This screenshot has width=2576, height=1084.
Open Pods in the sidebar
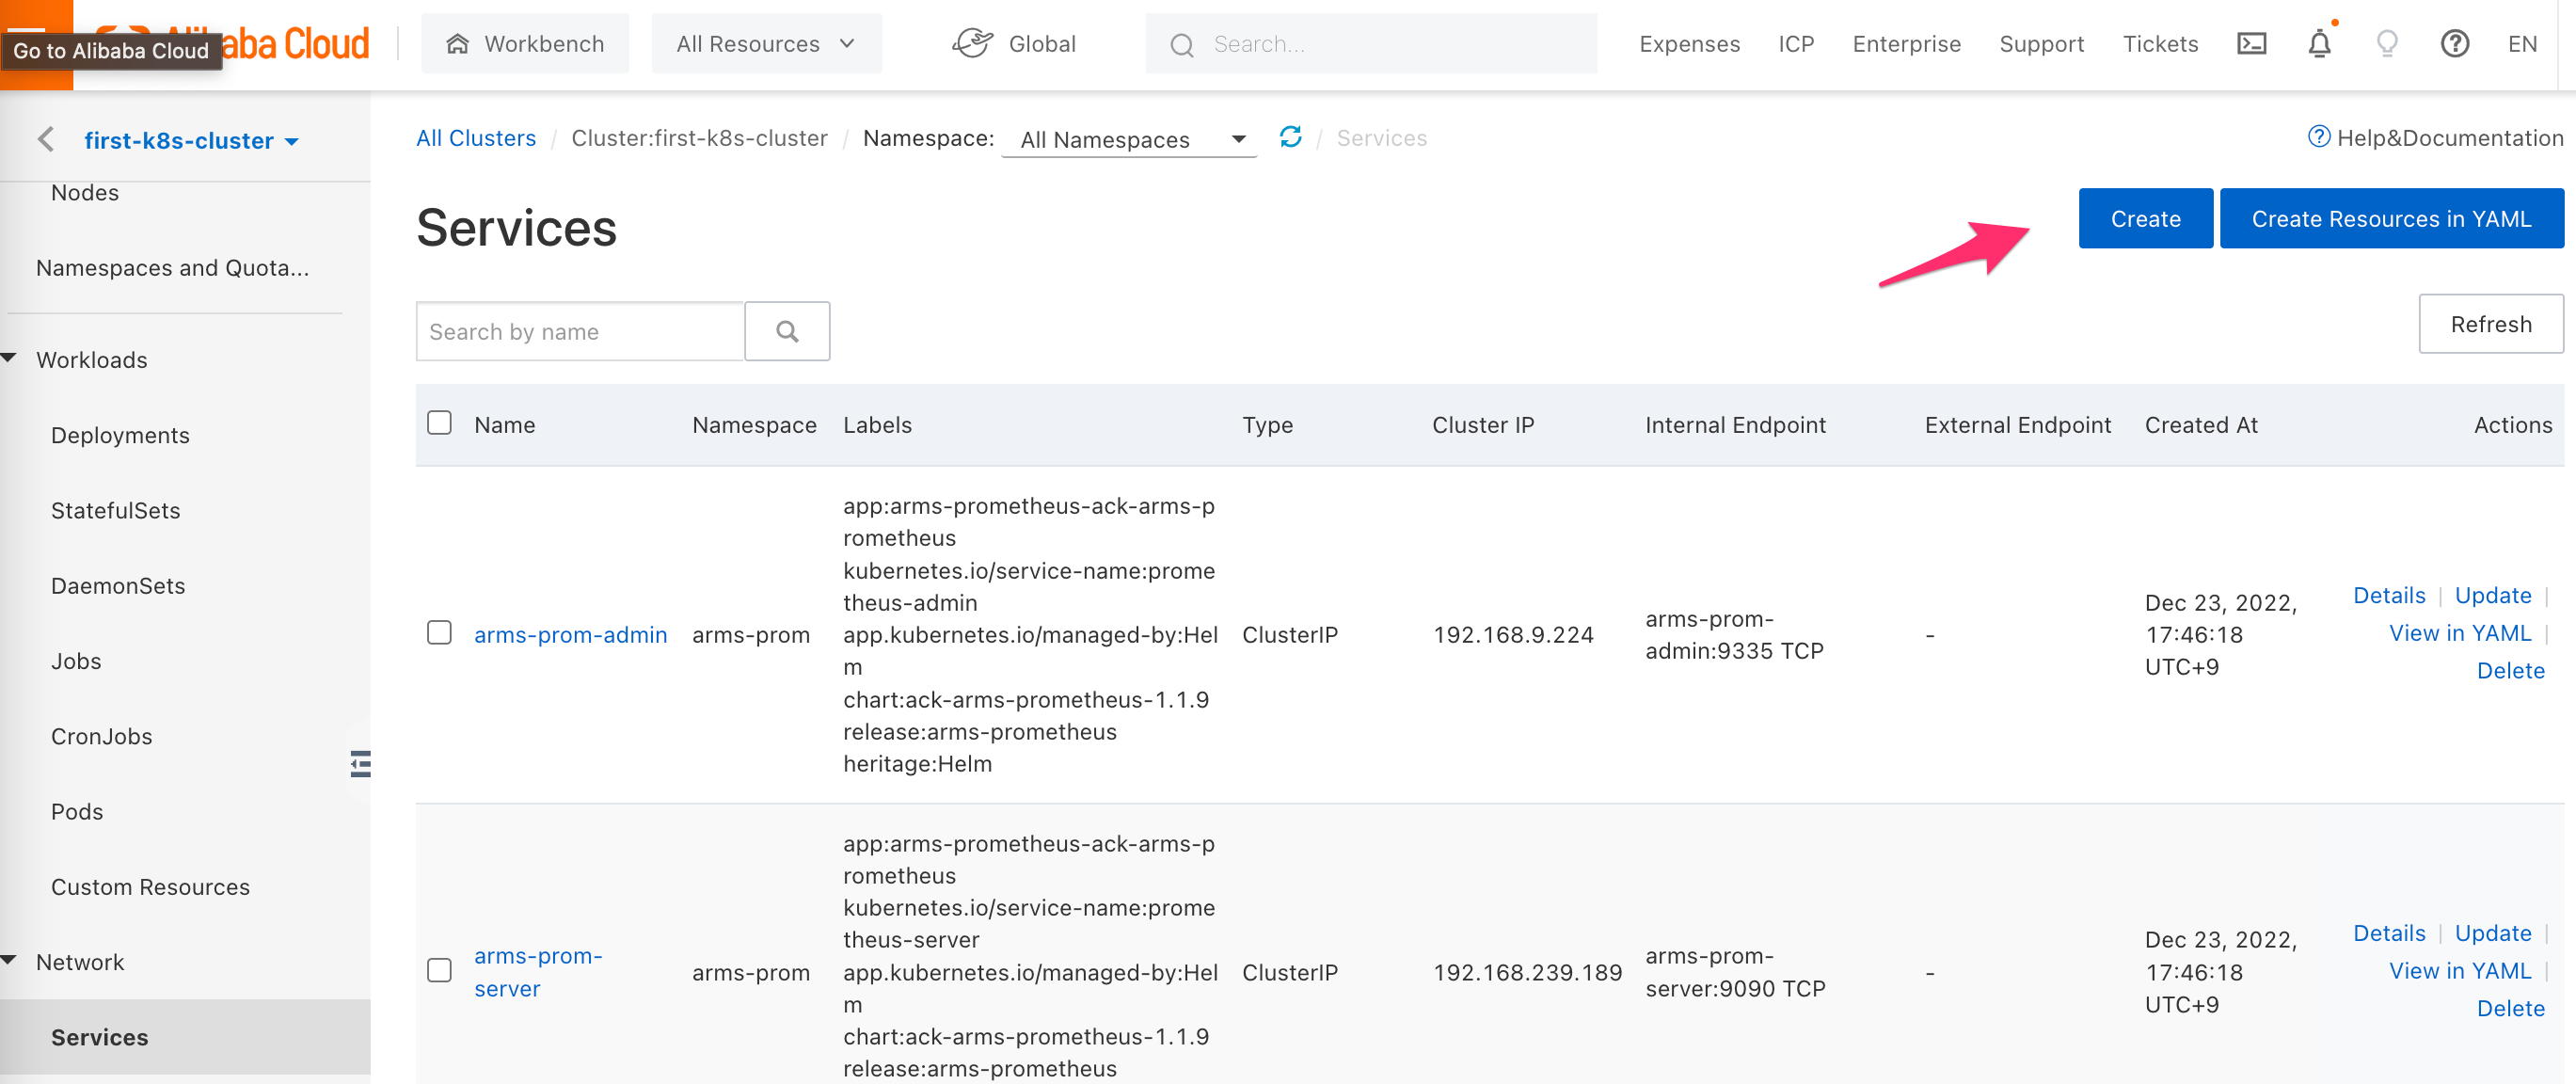tap(77, 811)
